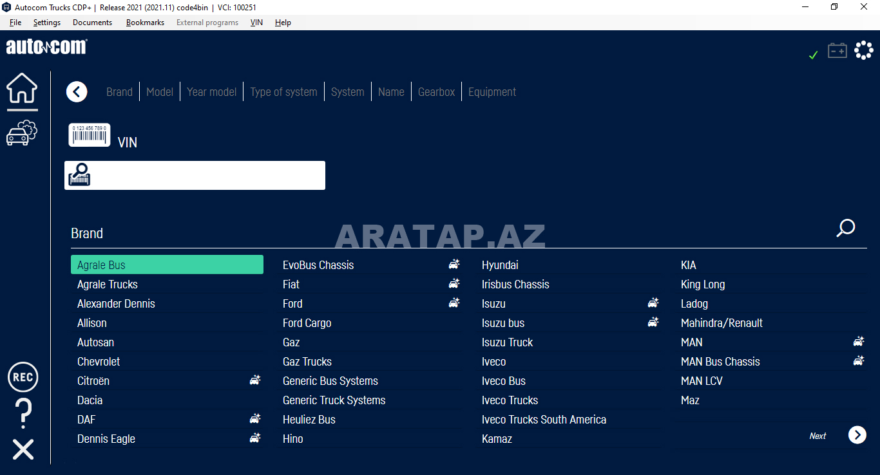Go to next brand page arrow
Image resolution: width=880 pixels, height=475 pixels.
[x=857, y=435]
